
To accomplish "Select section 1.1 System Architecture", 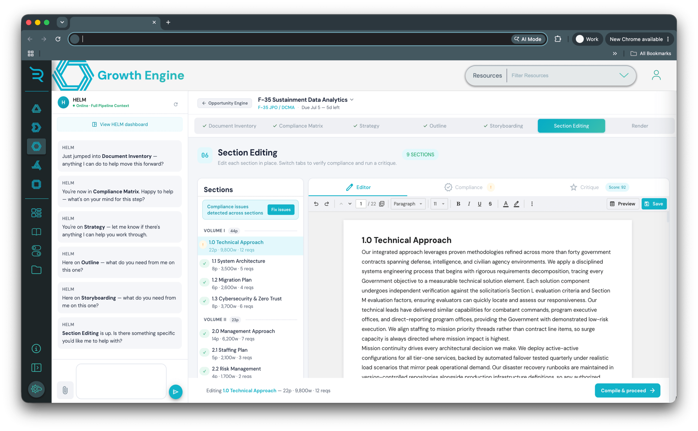I will (x=250, y=264).
